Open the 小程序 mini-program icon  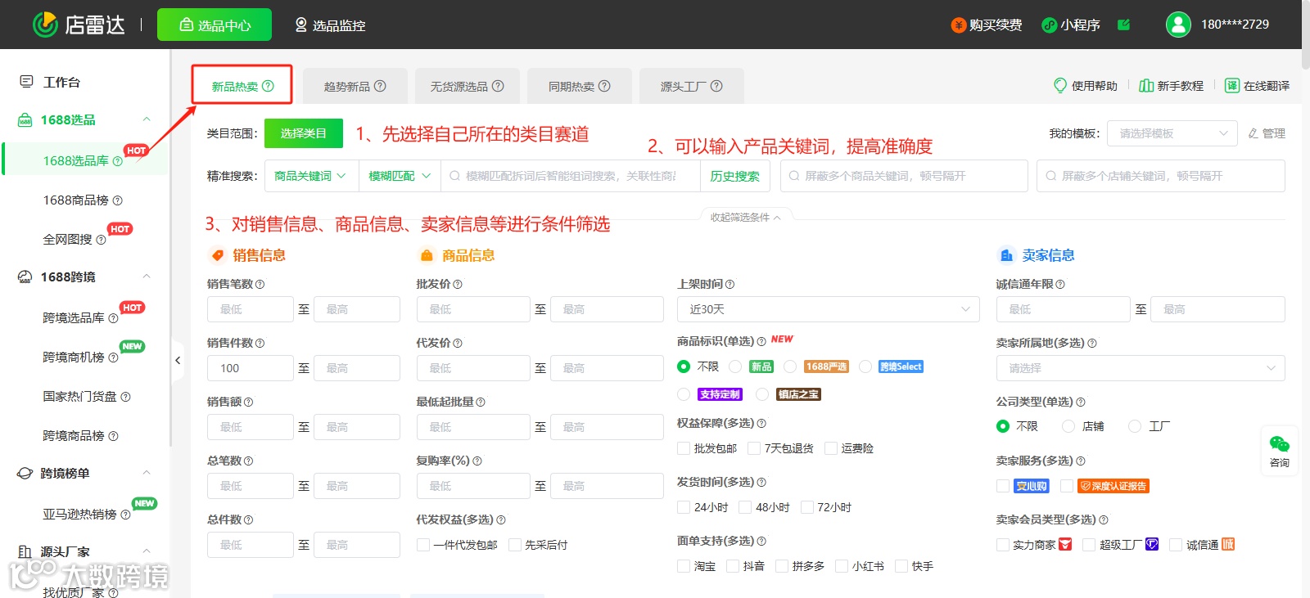pyautogui.click(x=1049, y=25)
